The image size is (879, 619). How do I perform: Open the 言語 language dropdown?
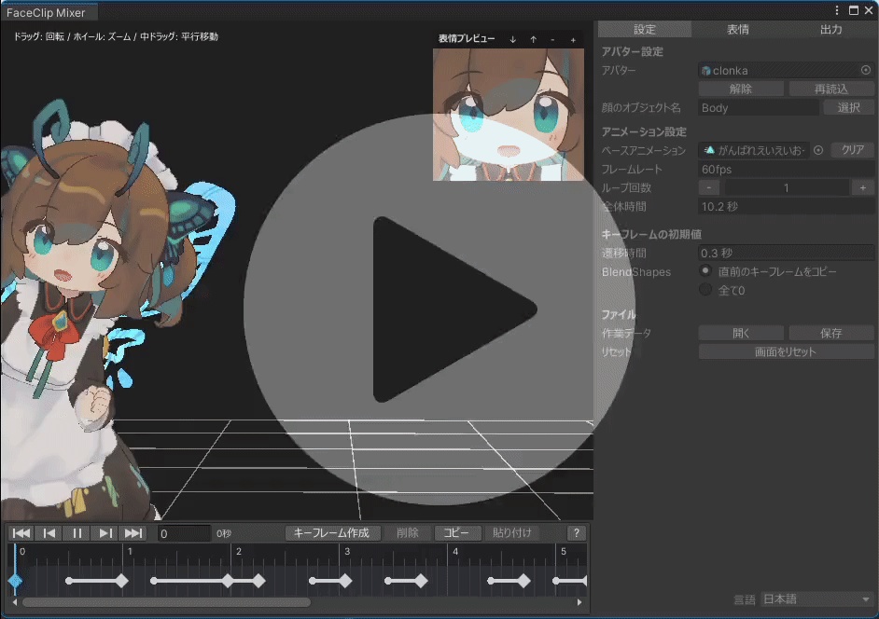[x=817, y=598]
